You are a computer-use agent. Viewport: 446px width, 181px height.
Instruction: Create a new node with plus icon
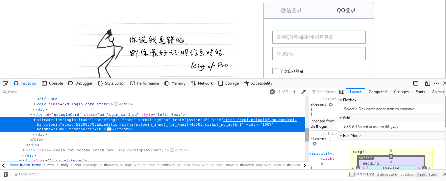point(294,92)
